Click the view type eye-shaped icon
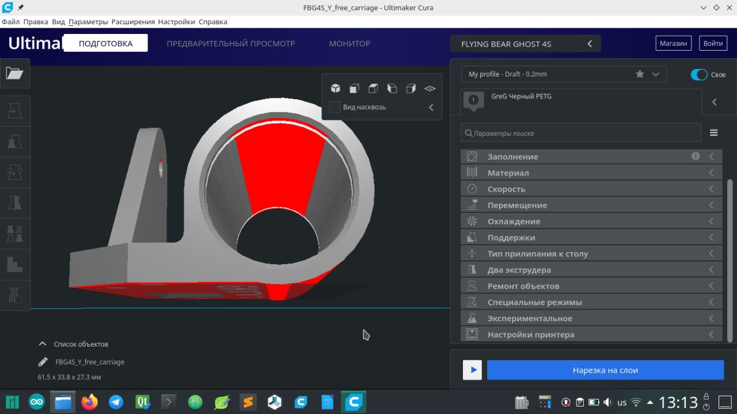Image resolution: width=737 pixels, height=414 pixels. [x=430, y=89]
